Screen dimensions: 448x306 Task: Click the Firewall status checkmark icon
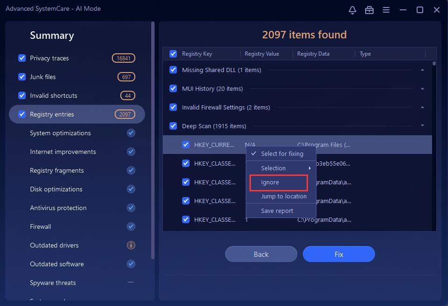click(131, 226)
